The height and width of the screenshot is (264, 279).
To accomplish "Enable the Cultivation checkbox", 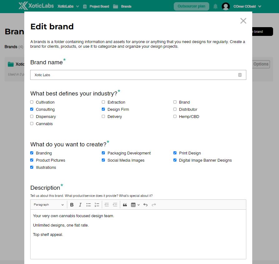I will pyautogui.click(x=32, y=102).
